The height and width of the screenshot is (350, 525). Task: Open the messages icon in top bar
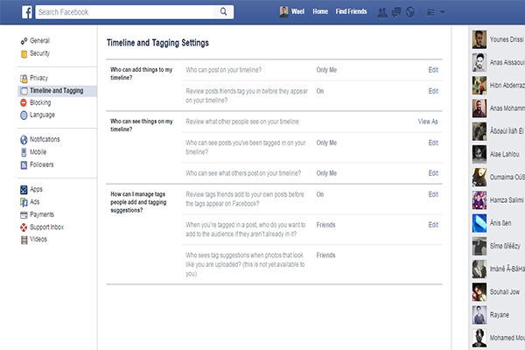(x=395, y=12)
